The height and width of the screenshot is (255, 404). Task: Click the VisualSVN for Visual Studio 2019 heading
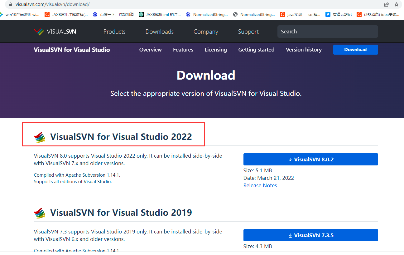pos(121,213)
